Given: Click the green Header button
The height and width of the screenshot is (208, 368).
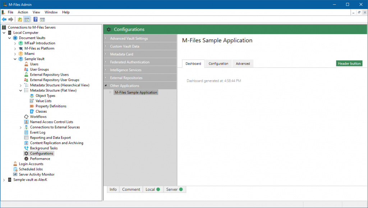Looking at the screenshot, I should click(349, 63).
